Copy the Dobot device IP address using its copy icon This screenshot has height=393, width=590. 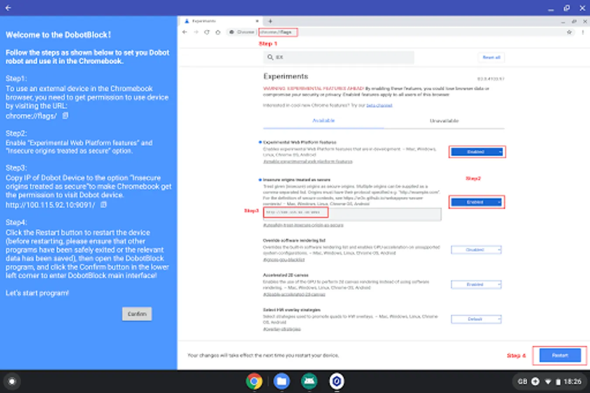click(104, 204)
